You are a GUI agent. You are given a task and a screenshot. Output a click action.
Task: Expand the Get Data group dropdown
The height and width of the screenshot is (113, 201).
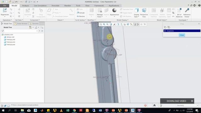tap(19, 20)
